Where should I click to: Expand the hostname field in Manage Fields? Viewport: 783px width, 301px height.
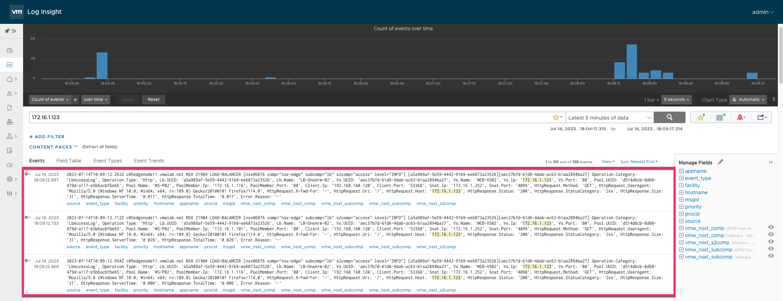point(681,193)
